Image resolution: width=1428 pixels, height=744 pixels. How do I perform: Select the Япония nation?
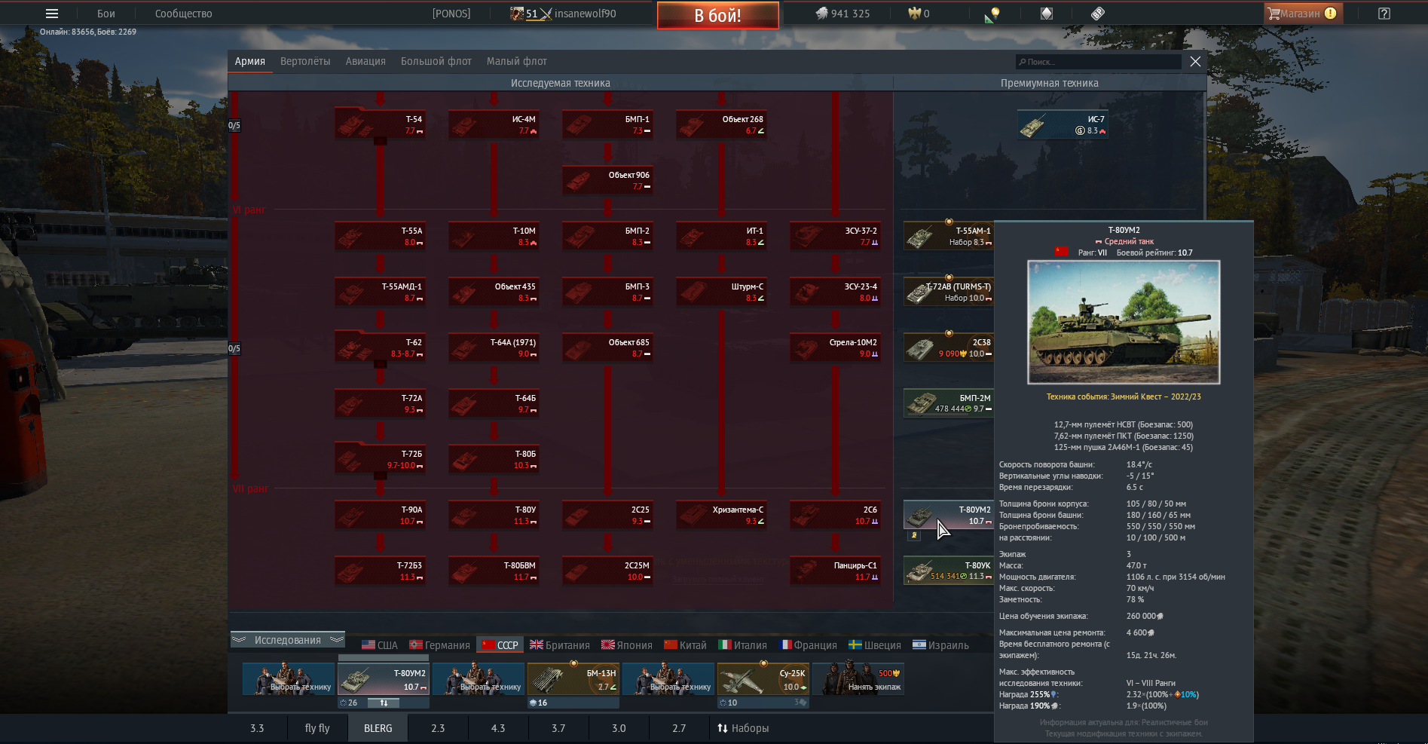pyautogui.click(x=627, y=645)
